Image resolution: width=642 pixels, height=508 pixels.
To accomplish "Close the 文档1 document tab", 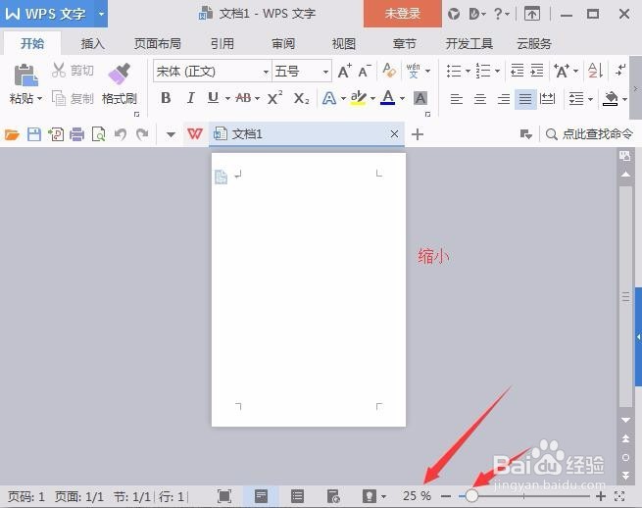I will (394, 134).
